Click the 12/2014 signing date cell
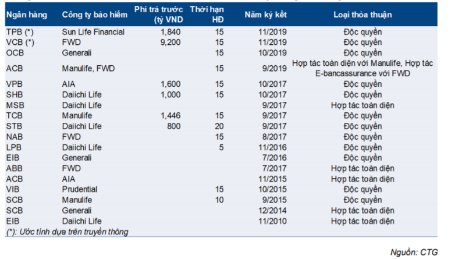 coord(273,210)
